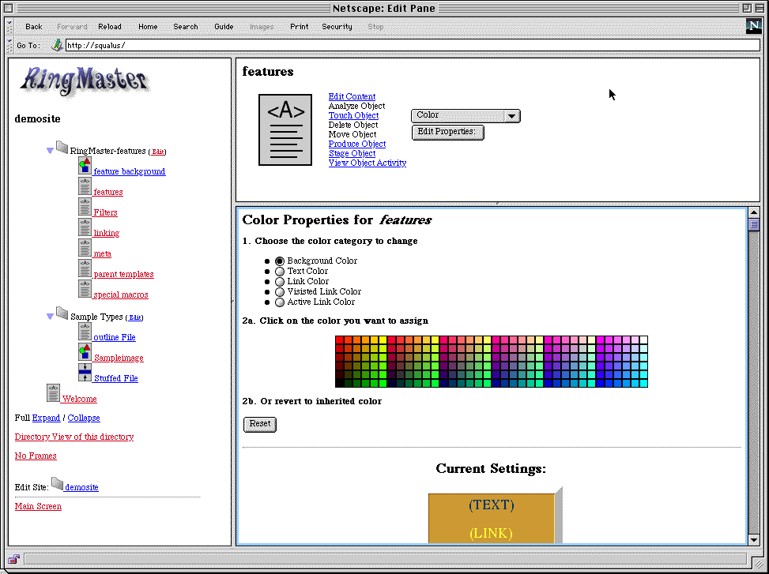This screenshot has width=769, height=574.
Task: Click the Sampleimage file icon
Action: [x=85, y=352]
